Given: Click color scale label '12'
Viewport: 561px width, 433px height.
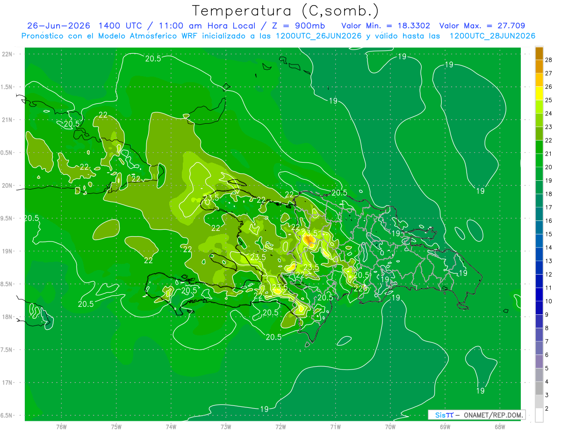Looking at the screenshot, I should pyautogui.click(x=549, y=274).
